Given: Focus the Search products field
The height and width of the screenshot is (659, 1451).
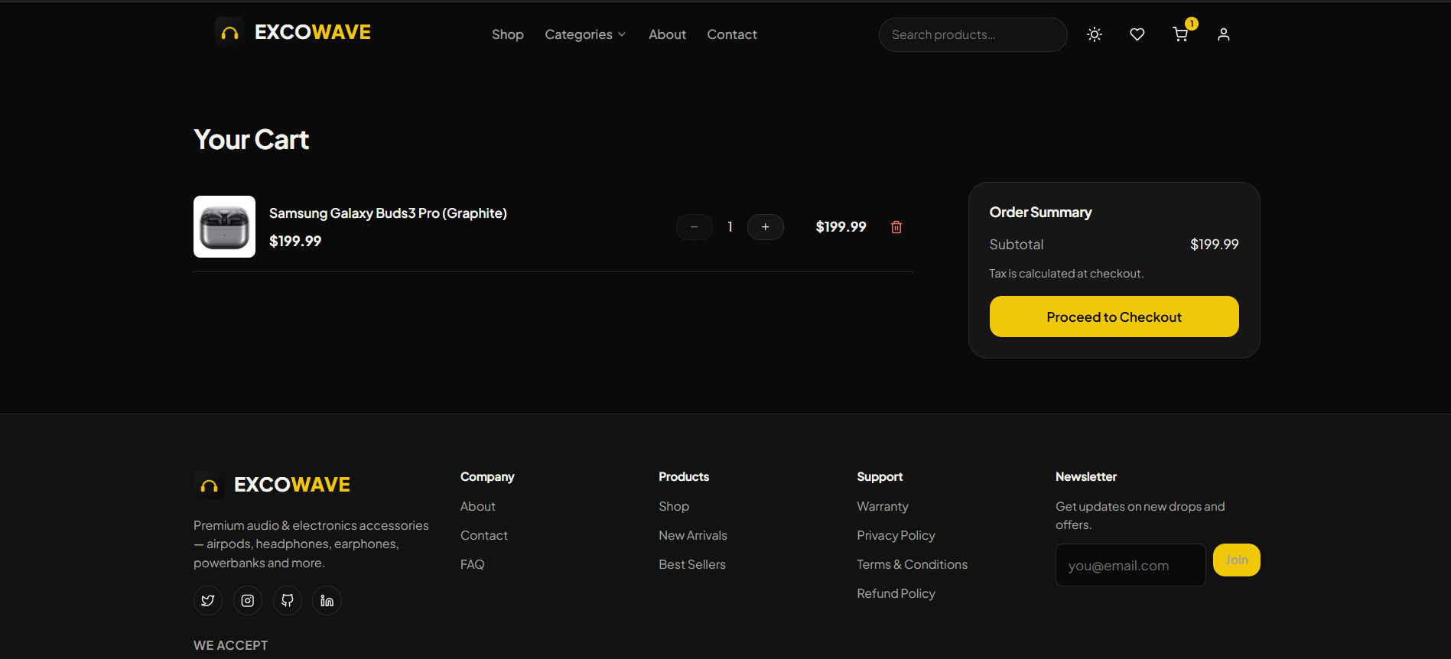Looking at the screenshot, I should (973, 34).
